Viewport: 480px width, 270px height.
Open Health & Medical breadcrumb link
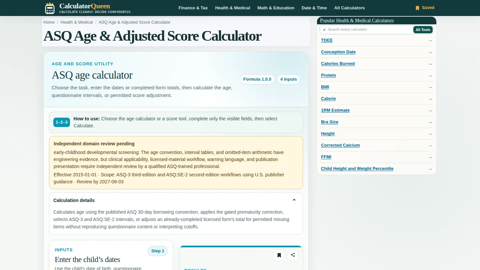[x=77, y=22]
